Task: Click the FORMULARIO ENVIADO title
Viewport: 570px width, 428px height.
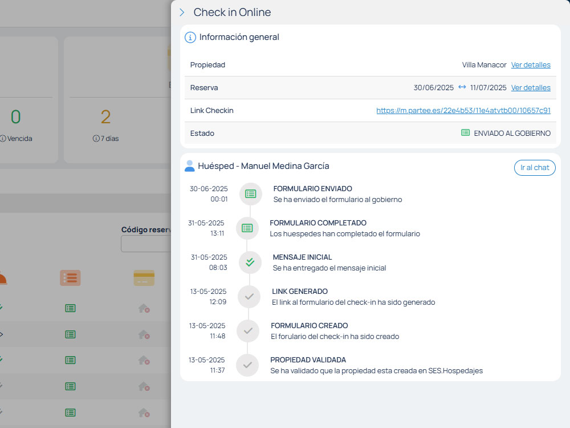Action: click(x=312, y=188)
